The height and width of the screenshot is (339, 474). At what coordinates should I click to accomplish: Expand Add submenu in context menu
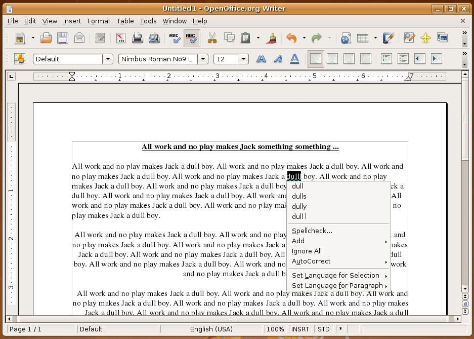pyautogui.click(x=338, y=241)
